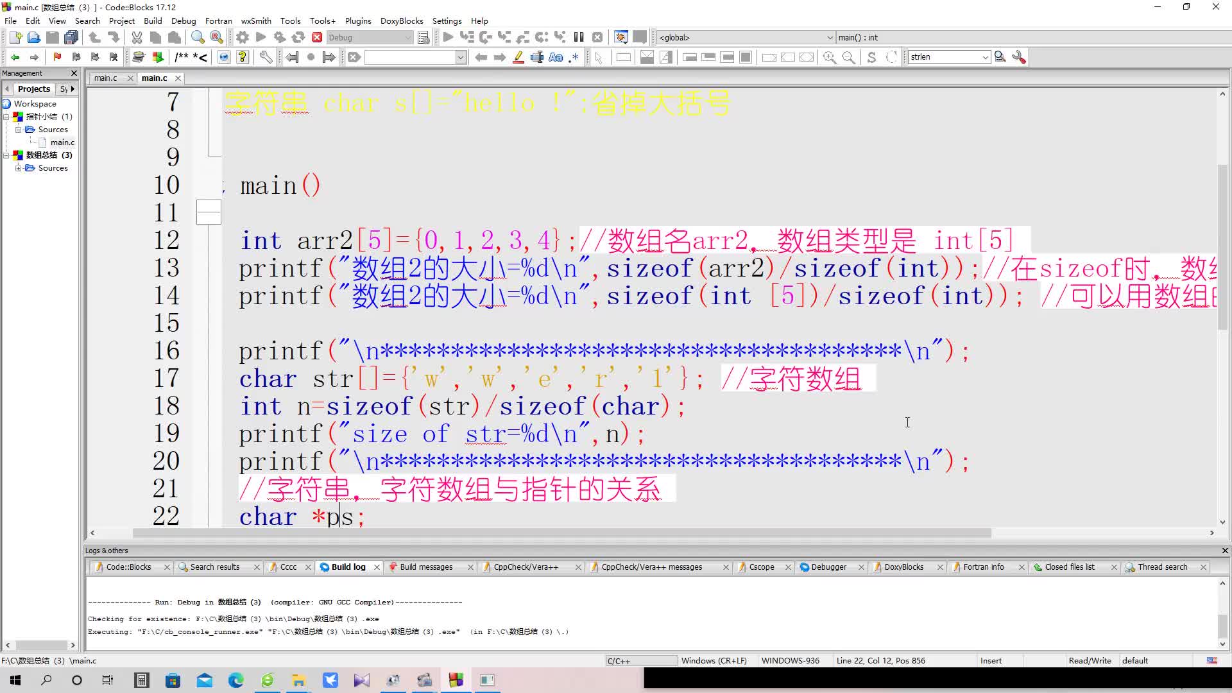Viewport: 1232px width, 693px height.
Task: Select main.c in the project tree
Action: coord(62,142)
